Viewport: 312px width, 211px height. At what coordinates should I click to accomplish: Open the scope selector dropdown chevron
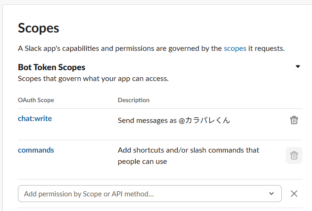(x=271, y=194)
